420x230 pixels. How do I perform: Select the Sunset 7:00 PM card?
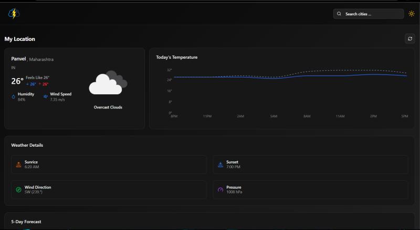[310, 165]
